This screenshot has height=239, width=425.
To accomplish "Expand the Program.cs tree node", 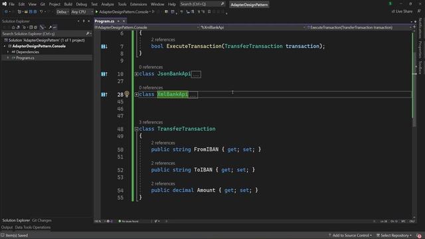I will (8, 58).
